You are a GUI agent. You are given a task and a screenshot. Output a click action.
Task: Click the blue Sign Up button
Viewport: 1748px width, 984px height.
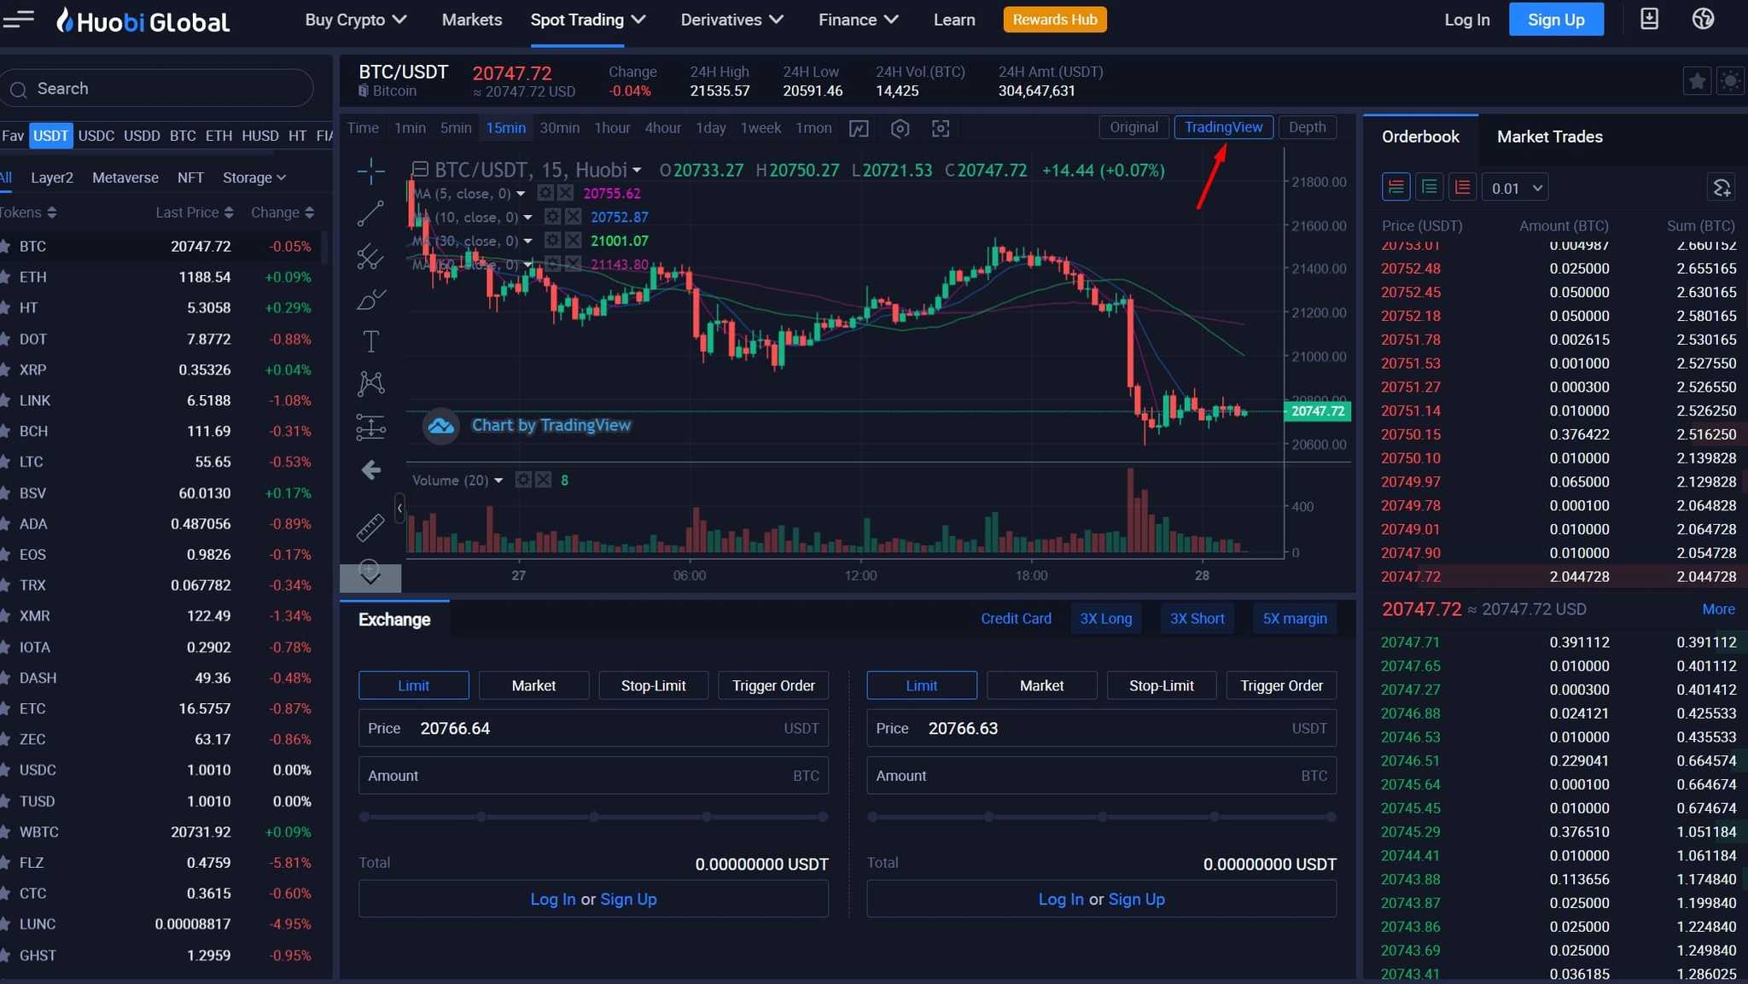(1556, 20)
